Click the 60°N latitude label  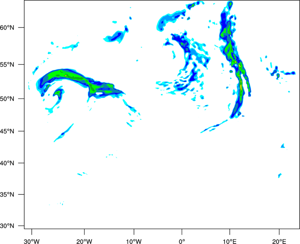pyautogui.click(x=7, y=27)
